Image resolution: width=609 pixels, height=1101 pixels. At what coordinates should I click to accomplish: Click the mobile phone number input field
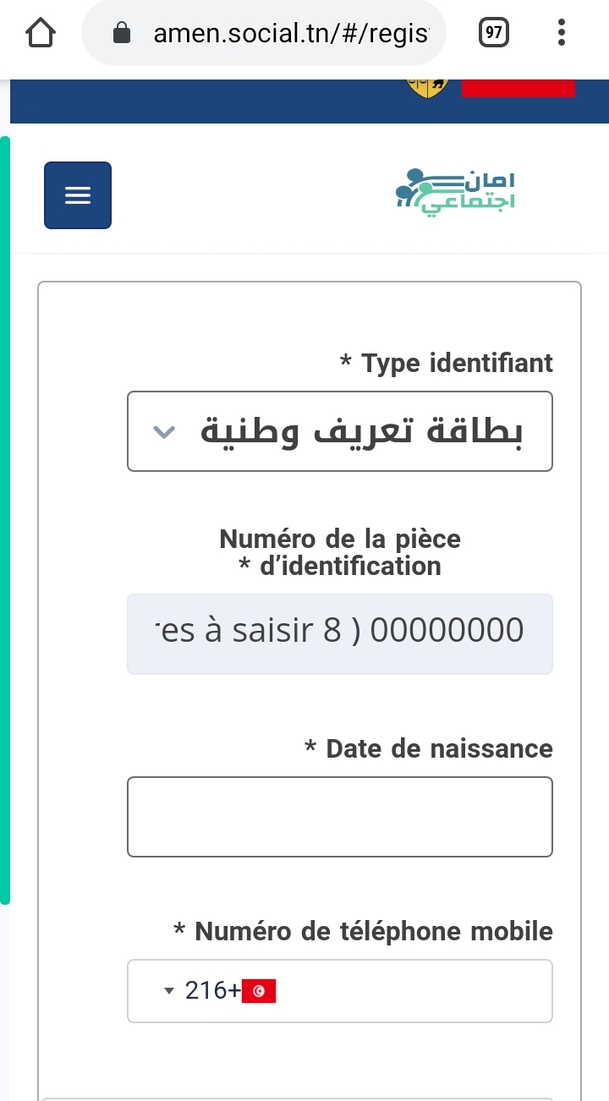tap(340, 991)
